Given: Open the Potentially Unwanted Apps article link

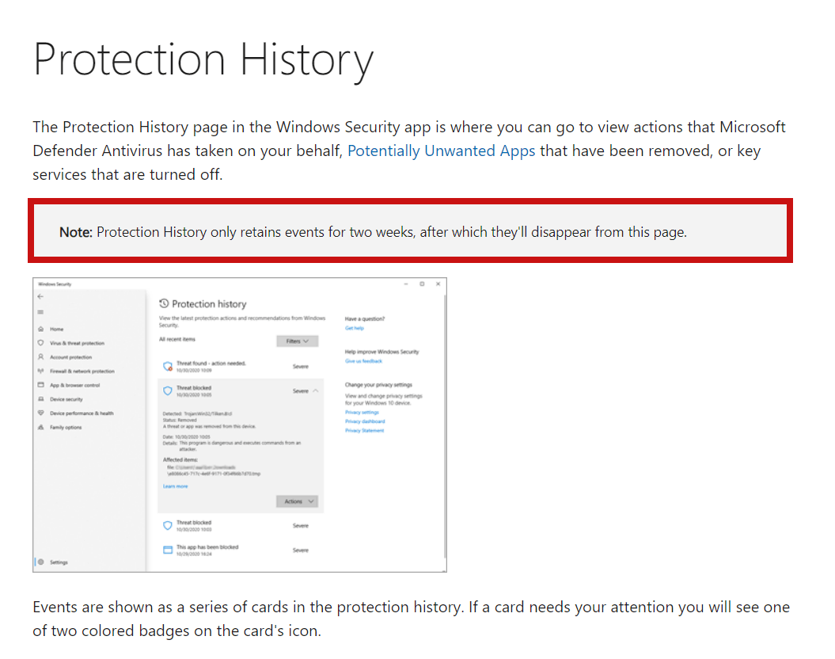Looking at the screenshot, I should (x=441, y=150).
